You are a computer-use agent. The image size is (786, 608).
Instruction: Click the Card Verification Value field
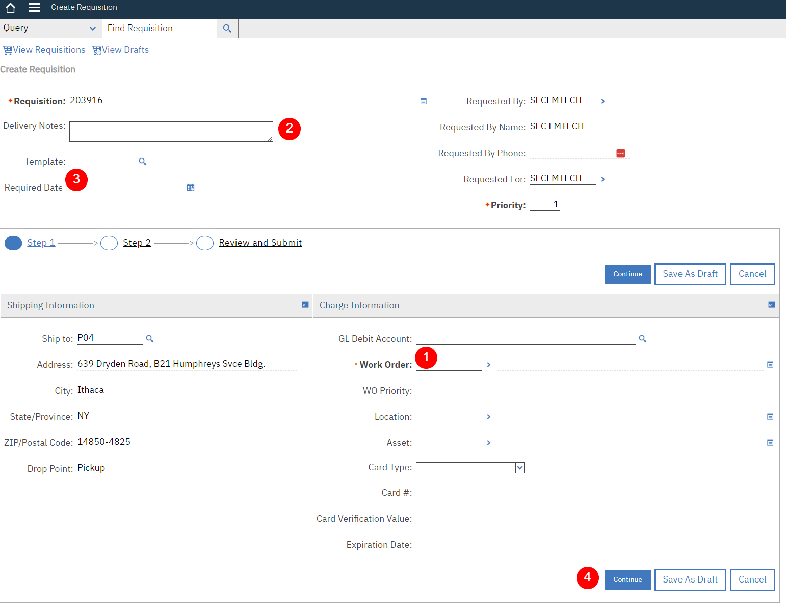(x=466, y=519)
